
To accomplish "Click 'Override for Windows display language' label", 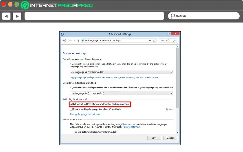I will point(82,59).
